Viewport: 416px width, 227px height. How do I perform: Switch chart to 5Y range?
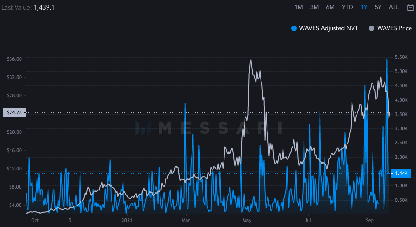pyautogui.click(x=378, y=7)
